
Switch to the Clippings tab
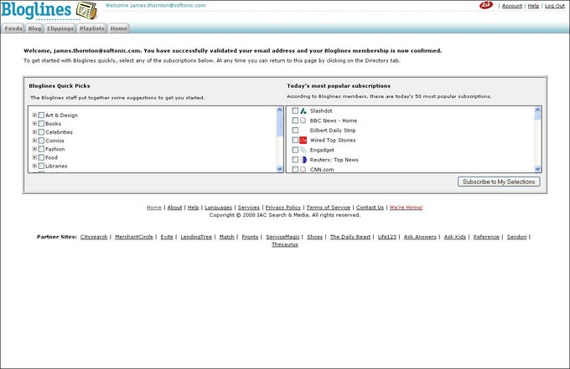(x=60, y=28)
